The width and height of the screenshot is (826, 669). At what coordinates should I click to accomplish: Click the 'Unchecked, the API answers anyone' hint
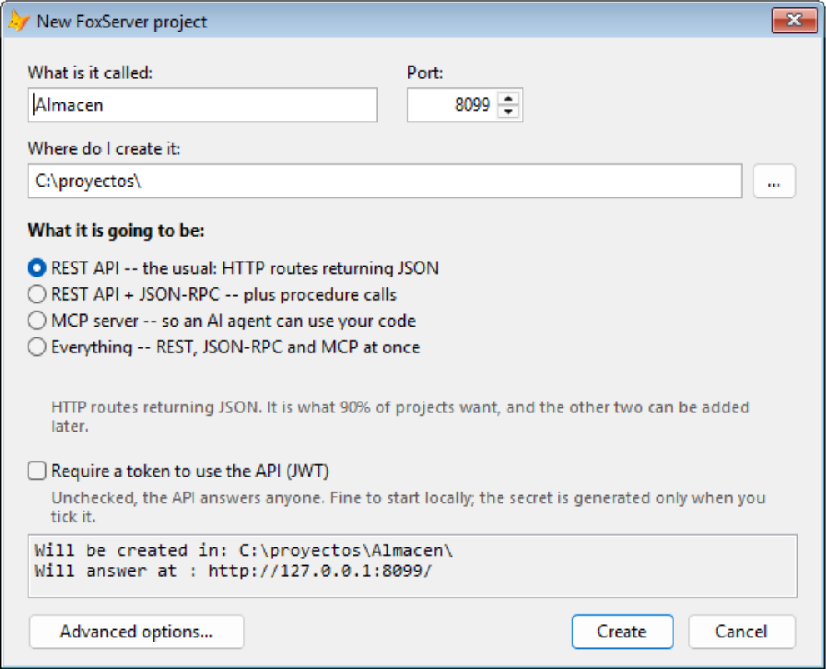[408, 507]
